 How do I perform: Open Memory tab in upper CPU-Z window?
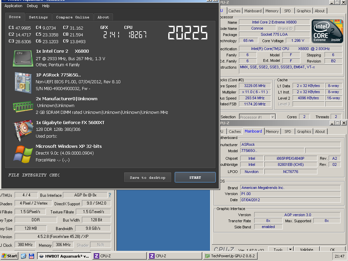click(x=272, y=11)
